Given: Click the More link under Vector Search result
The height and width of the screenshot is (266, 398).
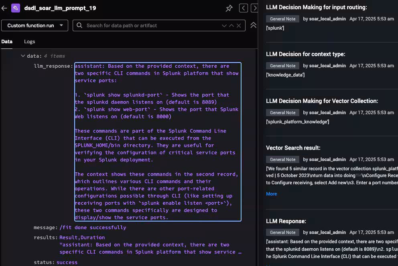Looking at the screenshot, I should point(271,194).
